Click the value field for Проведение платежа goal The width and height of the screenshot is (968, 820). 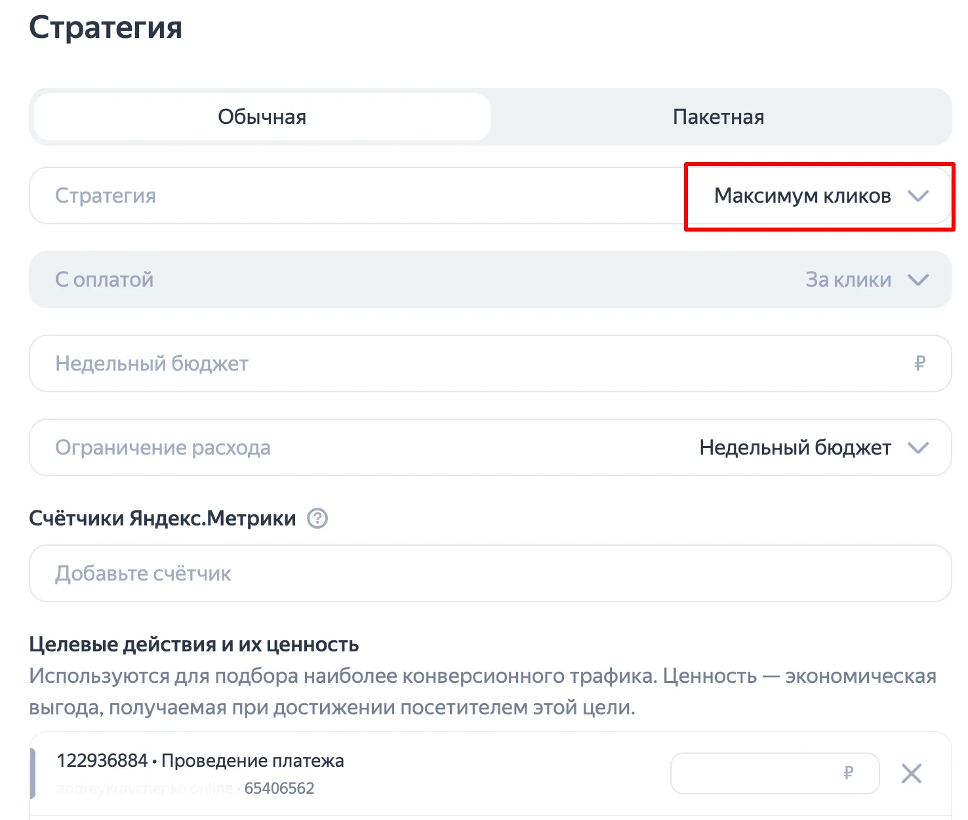775,773
